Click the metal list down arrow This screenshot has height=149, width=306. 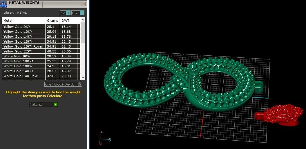point(83,77)
